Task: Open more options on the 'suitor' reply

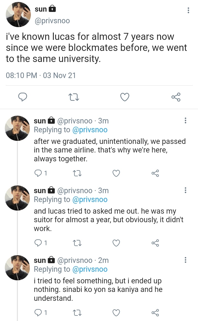Action: [x=185, y=190]
